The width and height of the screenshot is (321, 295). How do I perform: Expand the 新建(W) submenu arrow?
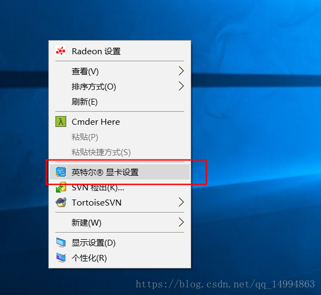pos(181,222)
